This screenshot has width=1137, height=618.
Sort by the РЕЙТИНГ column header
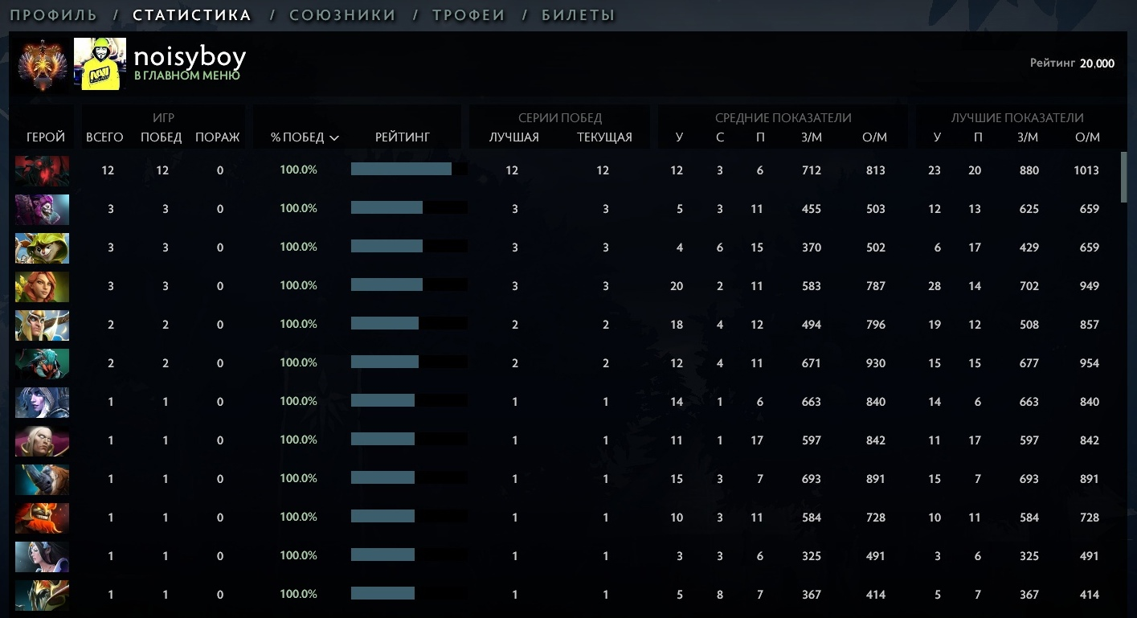[x=403, y=137]
